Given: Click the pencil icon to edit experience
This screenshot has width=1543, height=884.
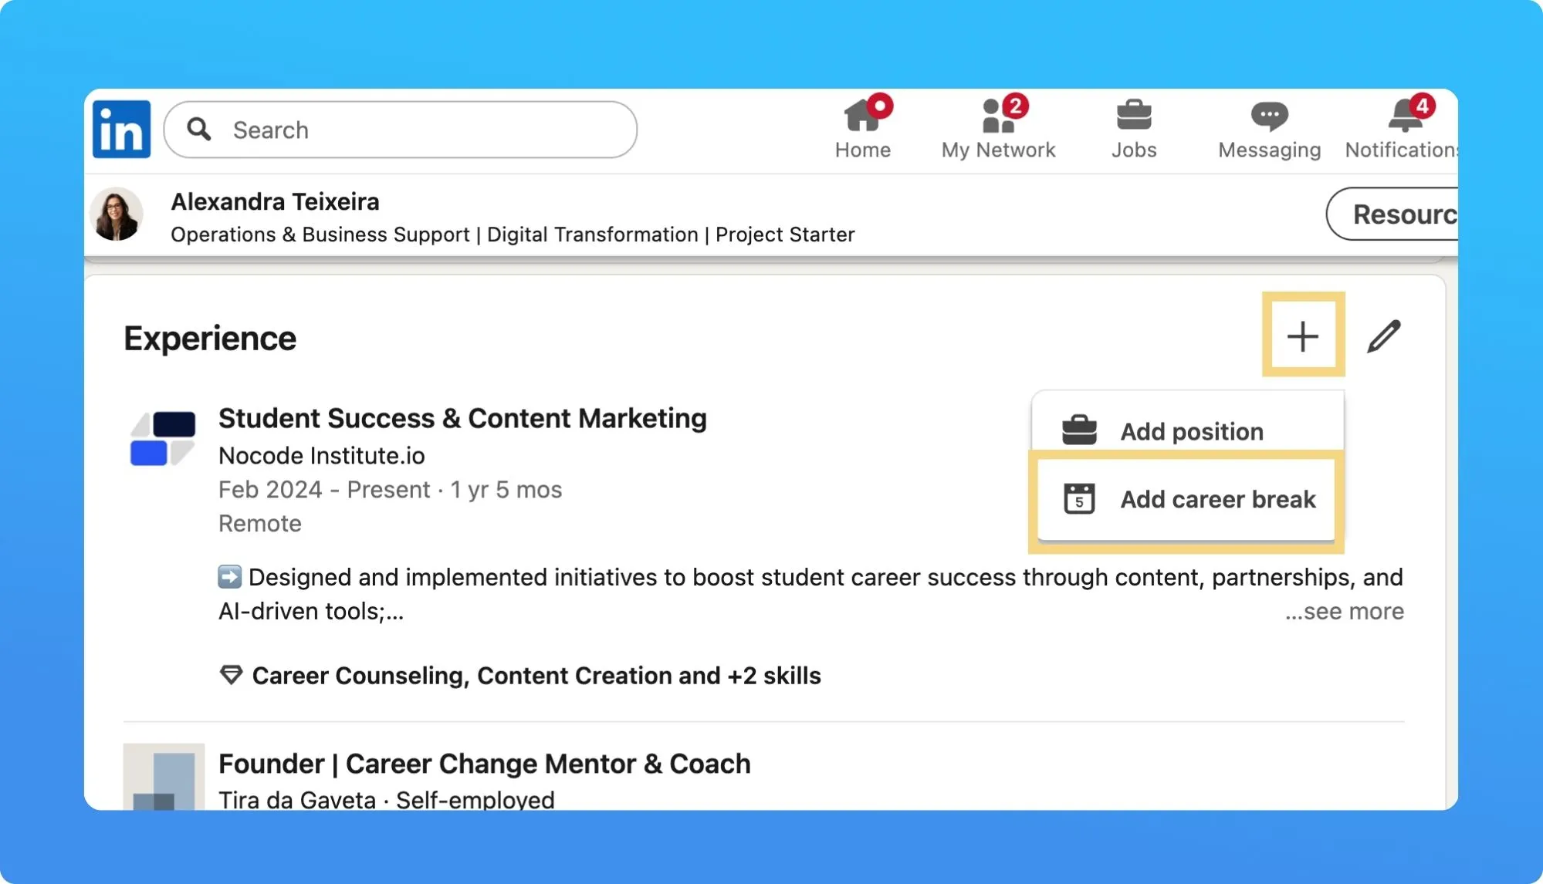Looking at the screenshot, I should tap(1384, 336).
